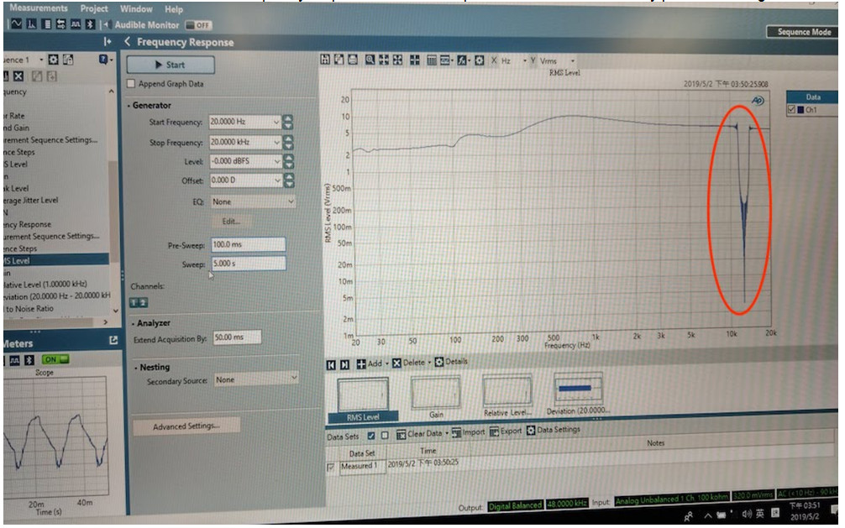The height and width of the screenshot is (528, 845).
Task: Open the navigator help dropdown
Action: pyautogui.click(x=104, y=60)
